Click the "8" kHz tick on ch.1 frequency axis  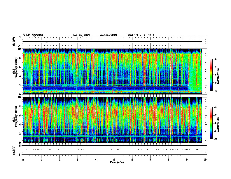pos(20,58)
